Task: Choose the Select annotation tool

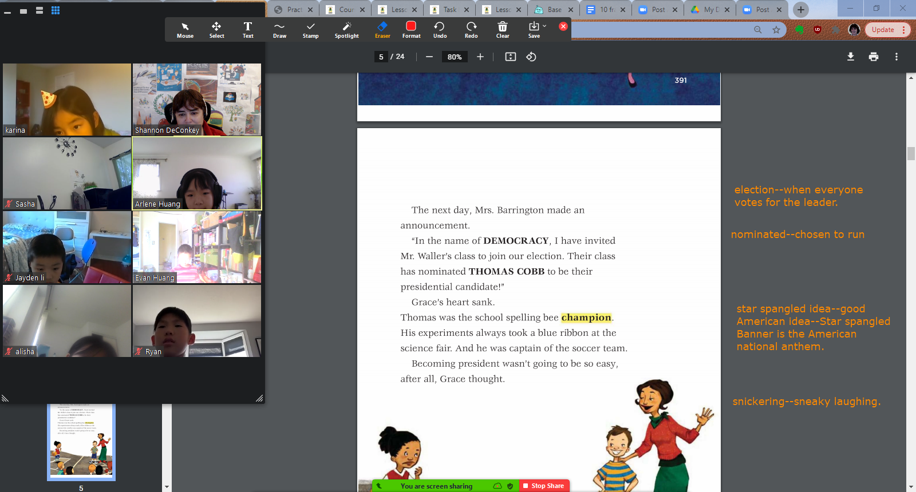Action: 216,30
